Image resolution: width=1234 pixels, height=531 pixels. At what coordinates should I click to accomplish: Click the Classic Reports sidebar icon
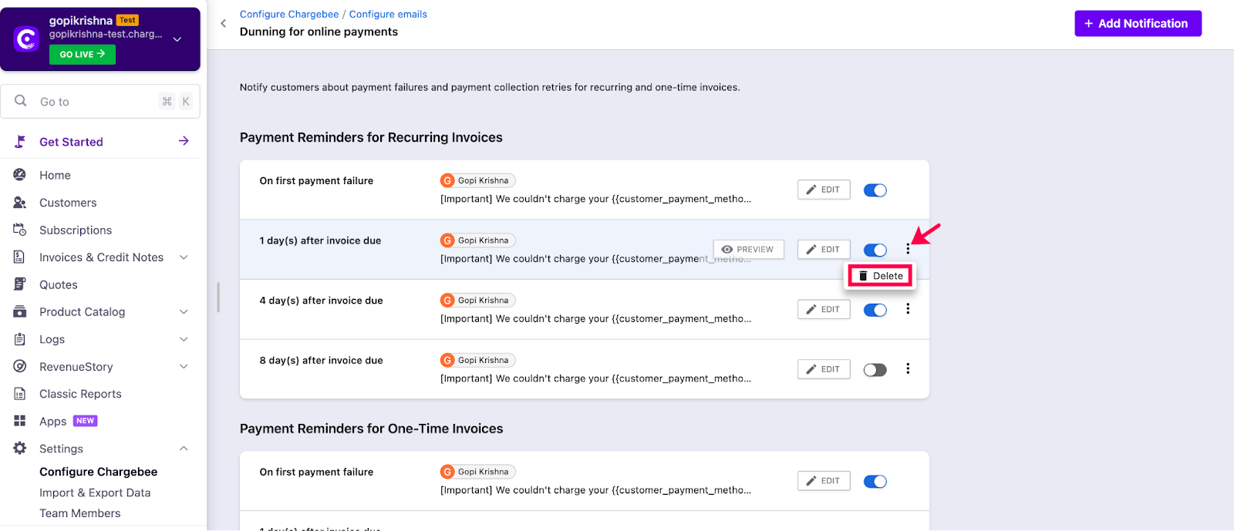20,394
